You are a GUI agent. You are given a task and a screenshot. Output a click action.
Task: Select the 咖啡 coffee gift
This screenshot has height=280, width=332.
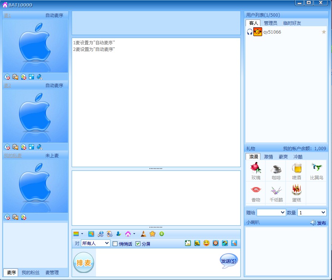coord(276,171)
